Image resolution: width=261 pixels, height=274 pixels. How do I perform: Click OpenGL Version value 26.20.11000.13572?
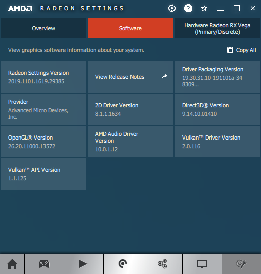pyautogui.click(x=32, y=146)
